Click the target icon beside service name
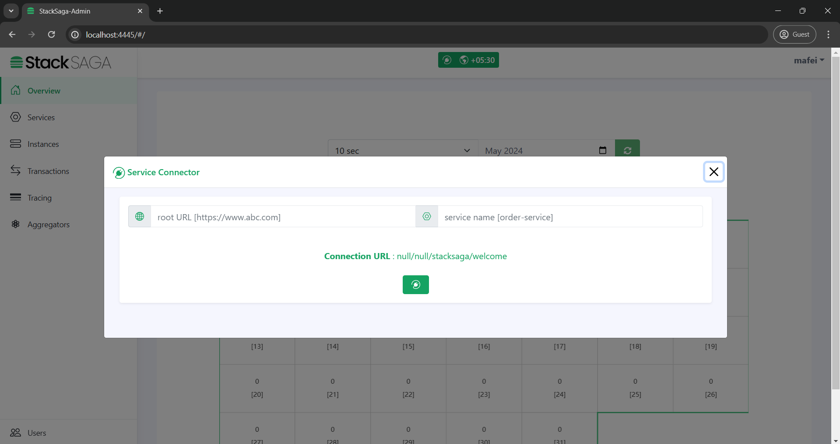The height and width of the screenshot is (444, 840). (x=427, y=216)
